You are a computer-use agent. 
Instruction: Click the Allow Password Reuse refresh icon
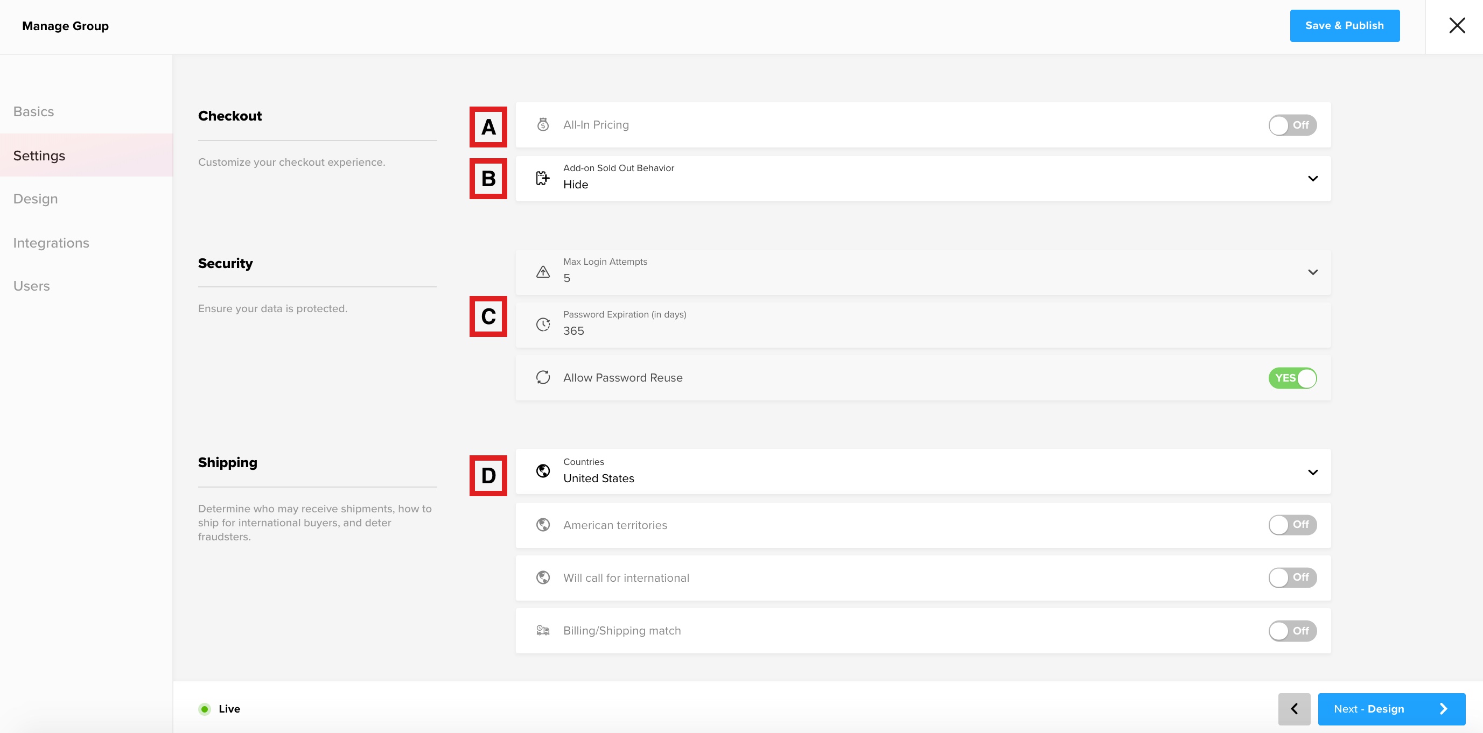(x=543, y=377)
